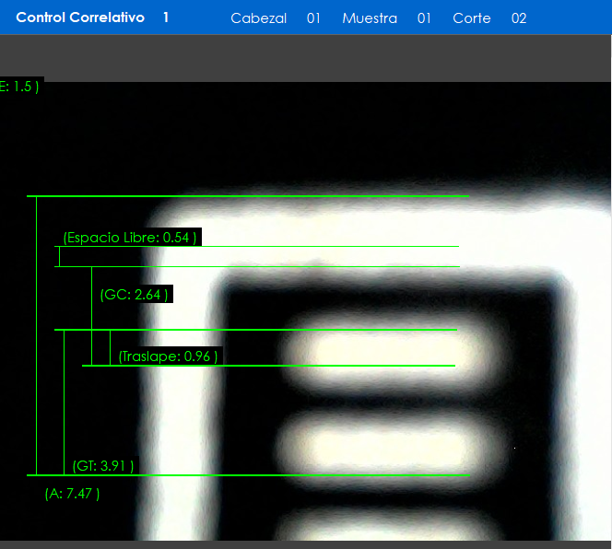Click the Control Correlativo title label
This screenshot has width=612, height=549.
pos(80,18)
